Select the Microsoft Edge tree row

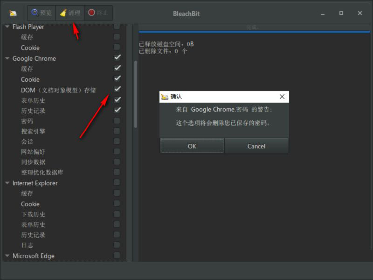coord(64,256)
